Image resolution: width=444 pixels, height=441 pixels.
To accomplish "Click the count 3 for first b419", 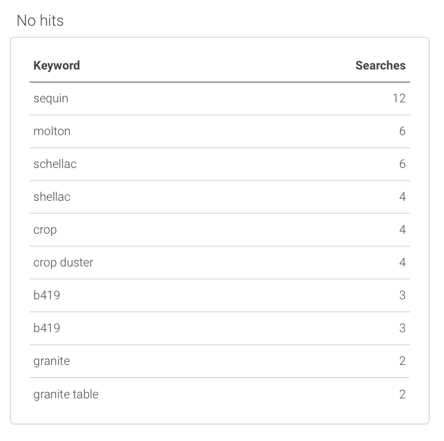I will 402,295.
